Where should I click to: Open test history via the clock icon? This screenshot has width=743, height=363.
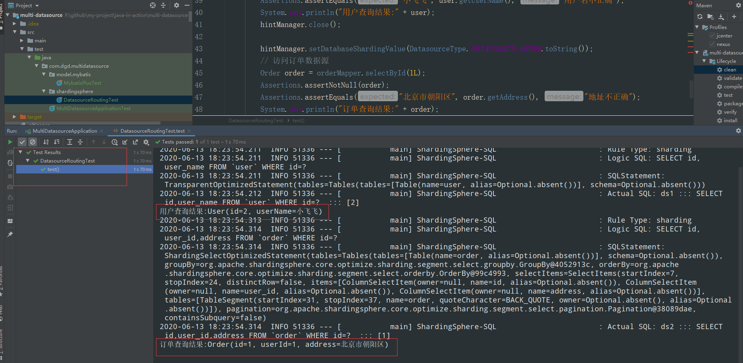(114, 142)
